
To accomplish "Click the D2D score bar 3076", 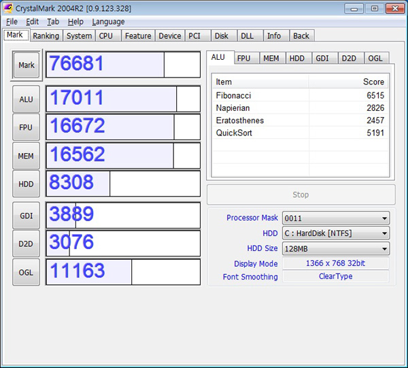I will click(123, 244).
